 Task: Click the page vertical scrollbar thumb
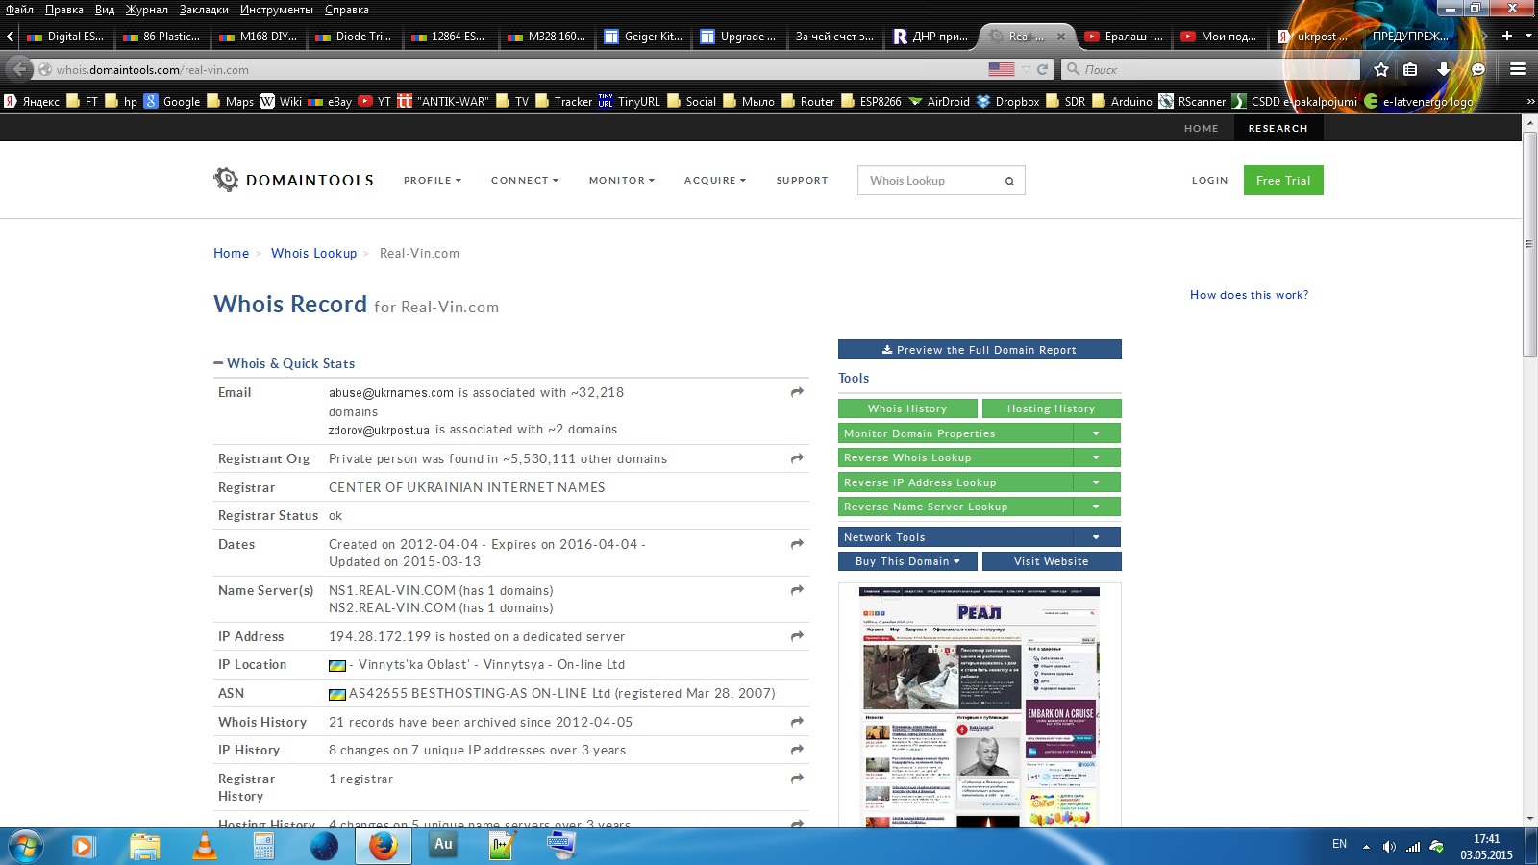(1529, 245)
